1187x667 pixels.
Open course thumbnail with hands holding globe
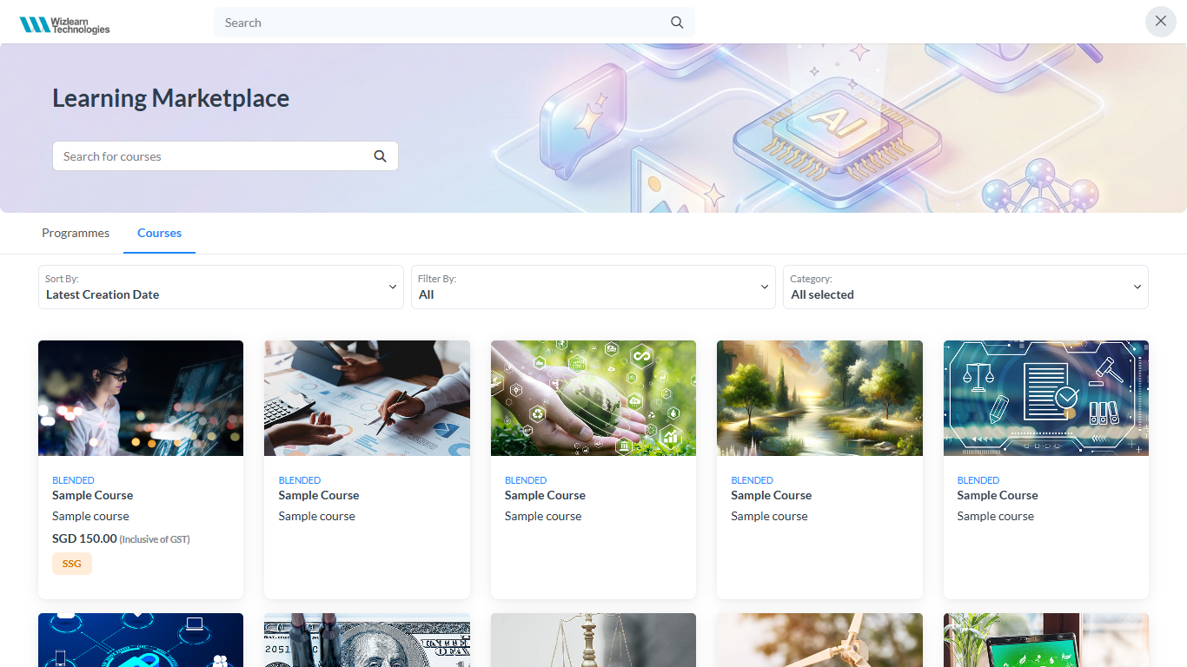593,398
